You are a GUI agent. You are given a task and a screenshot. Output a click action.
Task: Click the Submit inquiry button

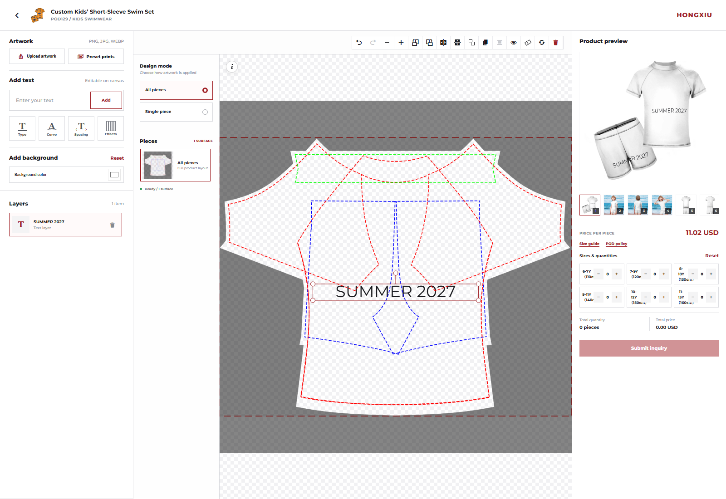[x=649, y=348]
